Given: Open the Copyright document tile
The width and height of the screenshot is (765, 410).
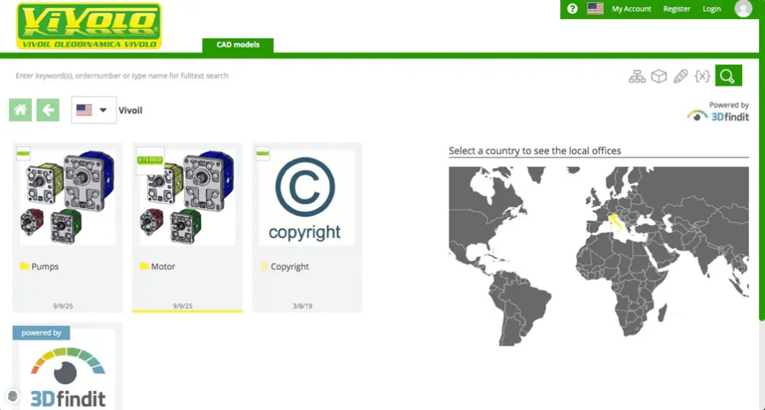Looking at the screenshot, I should (306, 197).
